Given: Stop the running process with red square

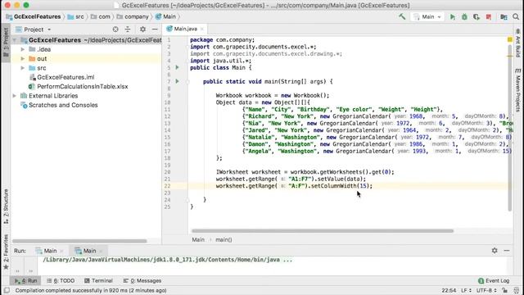Looking at the screenshot, I should click(489, 16).
